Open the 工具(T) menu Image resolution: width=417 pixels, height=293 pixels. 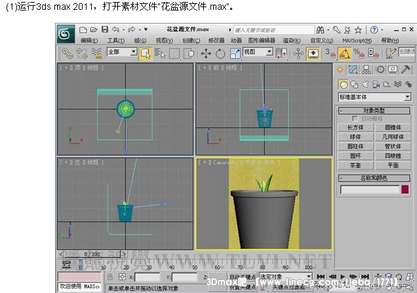pyautogui.click(x=116, y=41)
